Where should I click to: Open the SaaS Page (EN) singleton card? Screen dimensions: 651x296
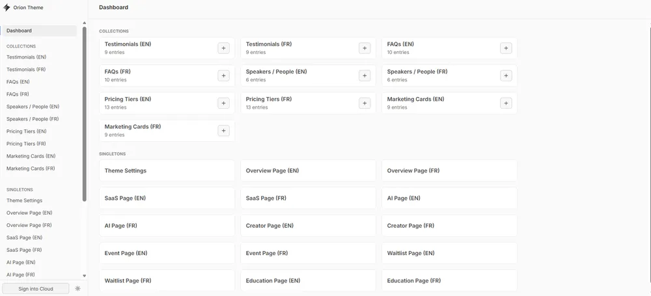167,198
